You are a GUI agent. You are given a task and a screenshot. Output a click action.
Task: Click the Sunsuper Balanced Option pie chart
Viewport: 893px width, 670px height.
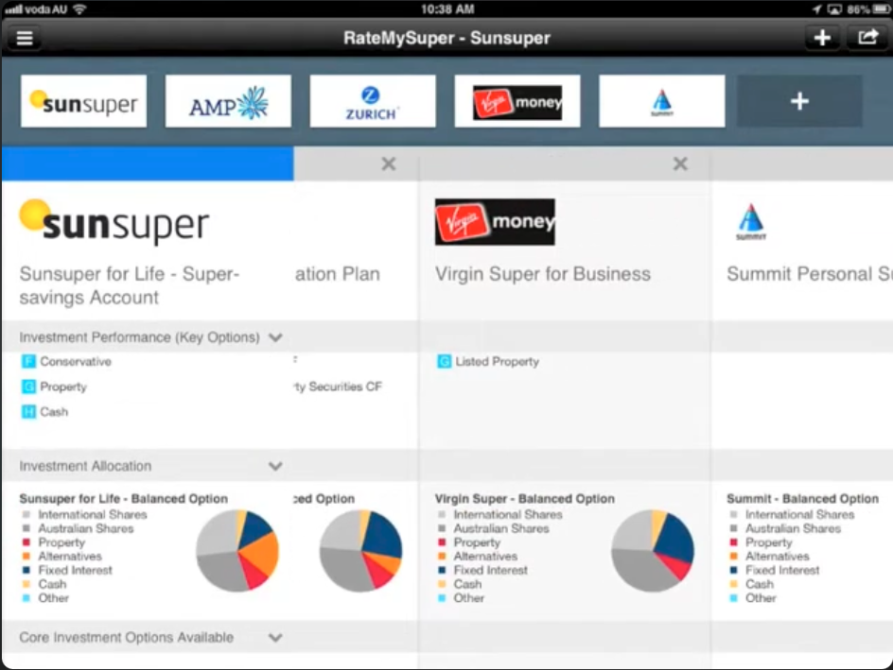point(237,551)
